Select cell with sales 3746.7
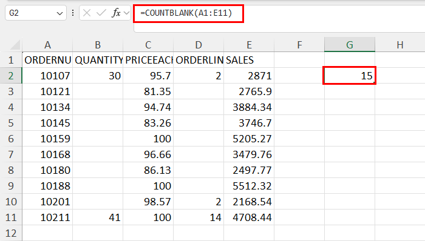The width and height of the screenshot is (425, 241). point(249,123)
